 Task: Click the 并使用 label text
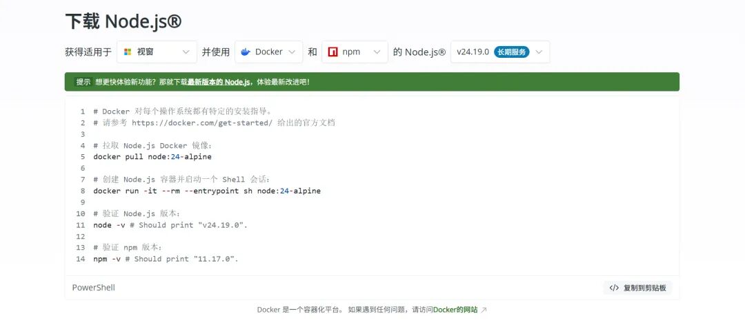point(216,52)
